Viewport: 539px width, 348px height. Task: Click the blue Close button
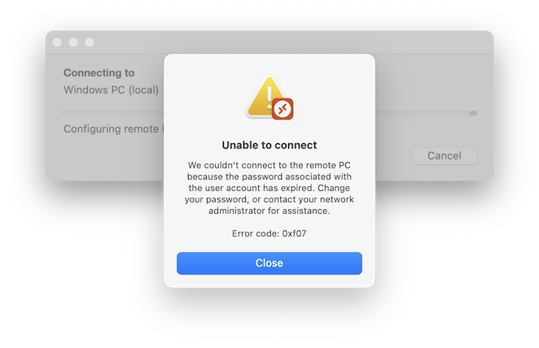pyautogui.click(x=269, y=263)
